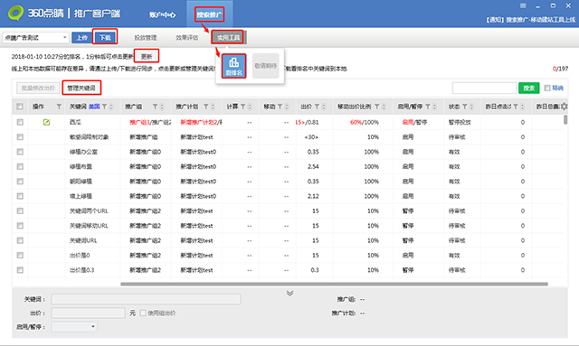Open the filter funnel on the 移动出价比例 column
Viewport: 579px width, 346px height.
pyautogui.click(x=377, y=107)
